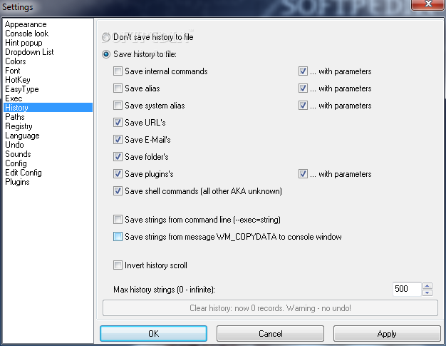
Task: Open the Appearance settings page
Action: click(x=48, y=24)
